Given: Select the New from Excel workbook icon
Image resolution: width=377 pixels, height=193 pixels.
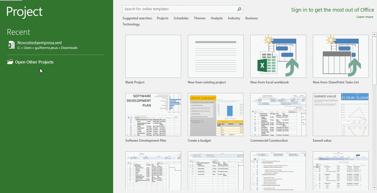Looking at the screenshot, I should [x=278, y=56].
